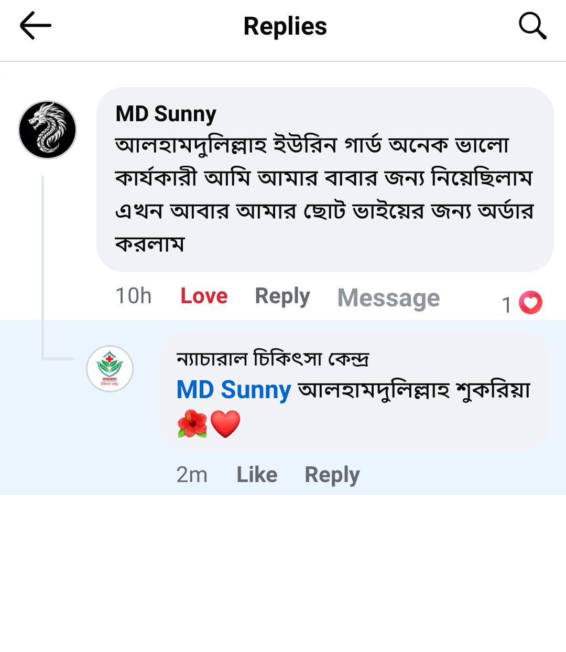Tap the red heart emoji in reply
The image size is (566, 652).
(225, 424)
